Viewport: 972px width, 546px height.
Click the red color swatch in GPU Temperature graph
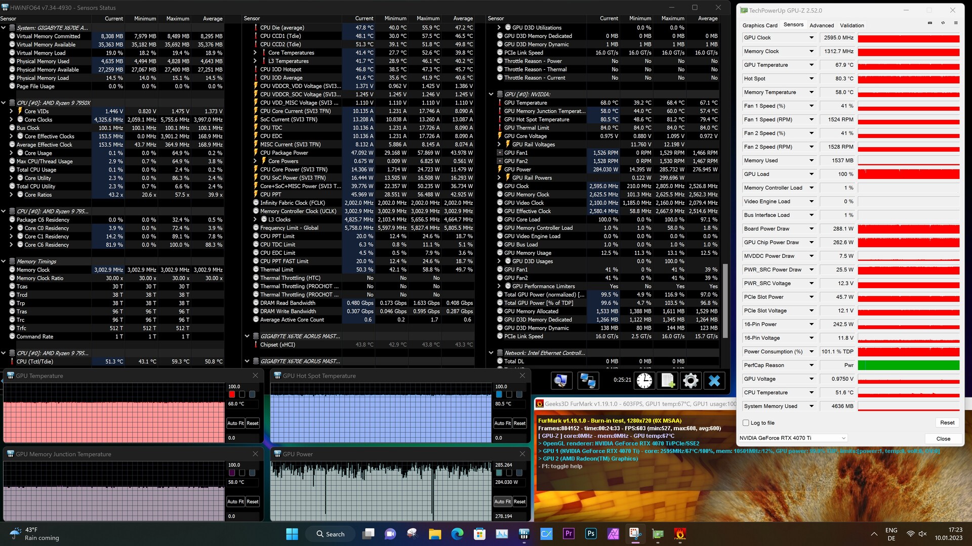tap(232, 394)
